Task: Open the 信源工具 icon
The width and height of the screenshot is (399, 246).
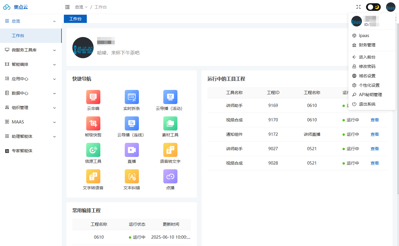Action: 93,150
